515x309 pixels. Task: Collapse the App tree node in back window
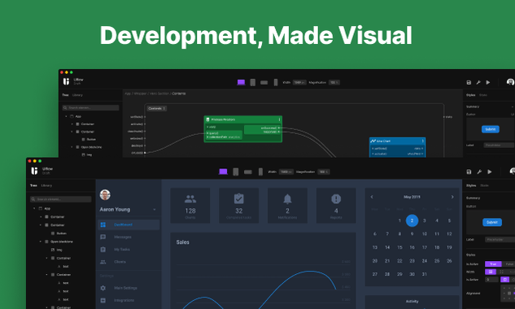coord(67,116)
